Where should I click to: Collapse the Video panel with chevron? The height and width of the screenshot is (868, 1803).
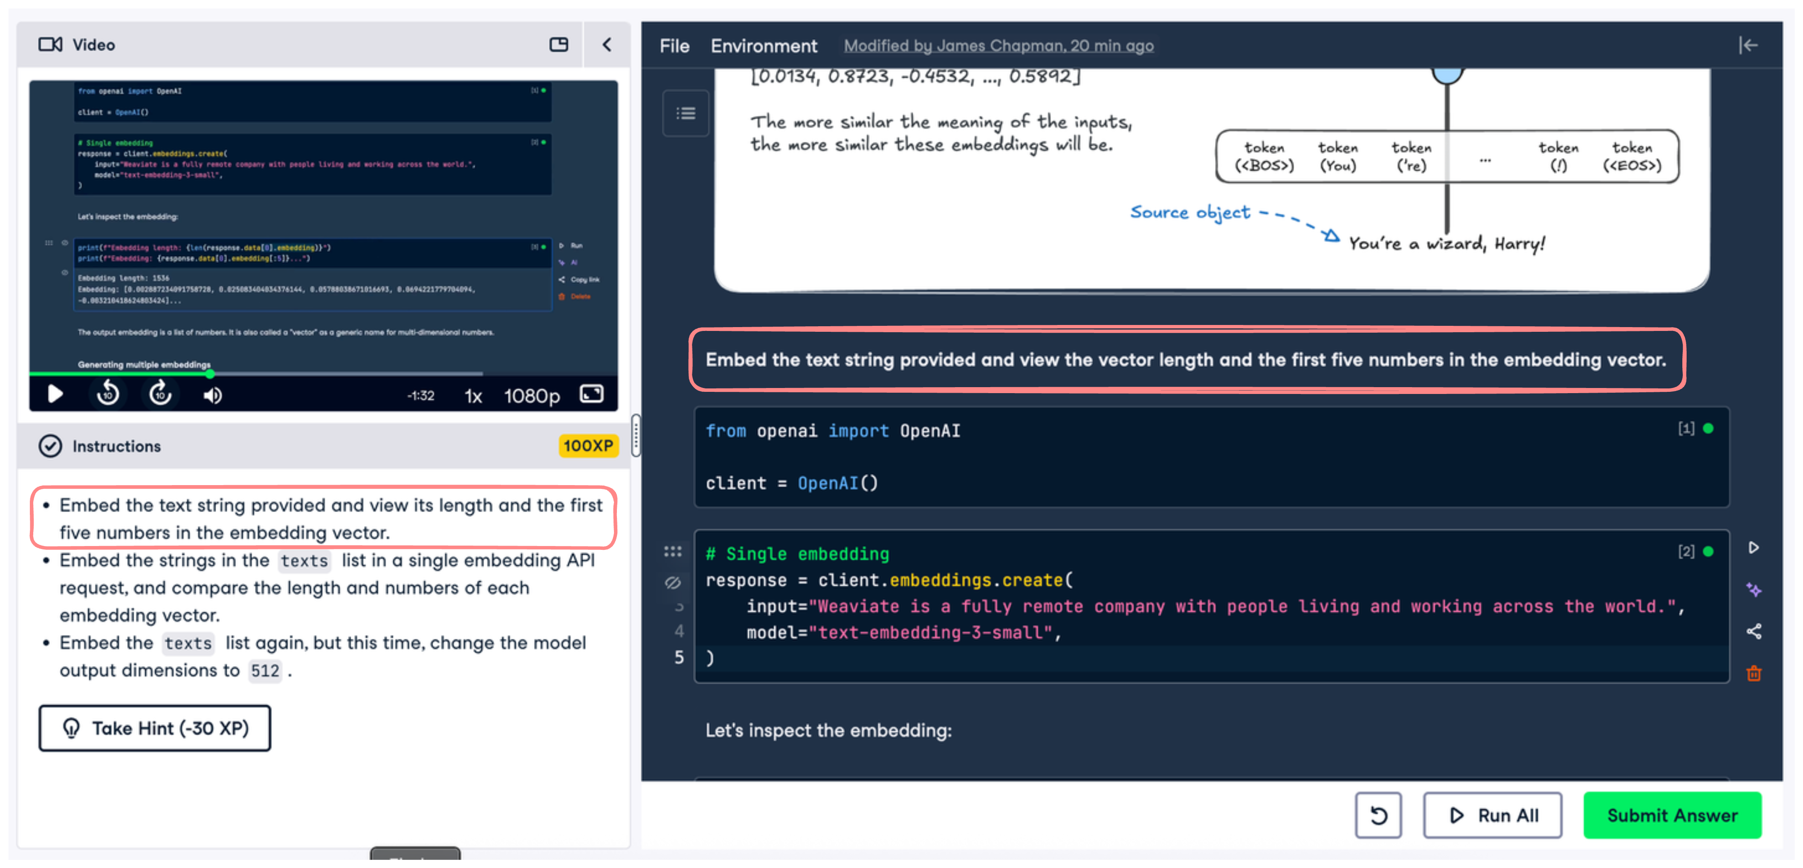coord(606,45)
